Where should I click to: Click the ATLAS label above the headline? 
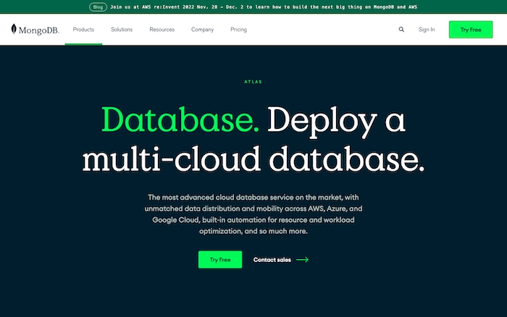tap(253, 82)
